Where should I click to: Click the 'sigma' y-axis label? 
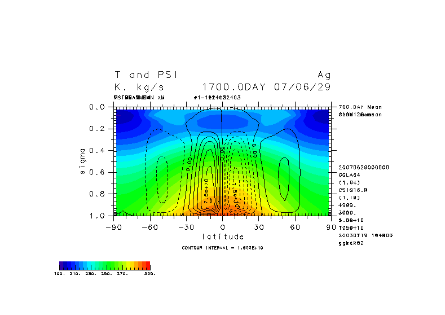[82, 161]
